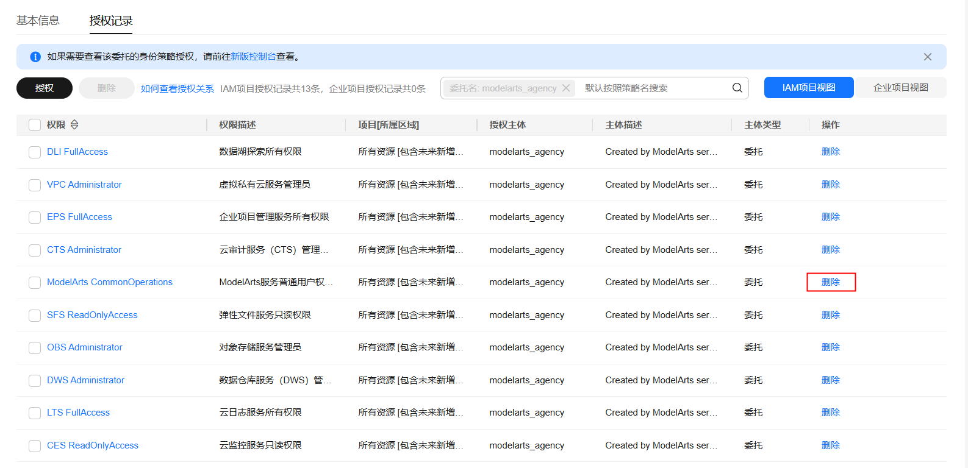Delete the VPC Administrator authorization
Screen dimensions: 968x468
[x=831, y=185]
